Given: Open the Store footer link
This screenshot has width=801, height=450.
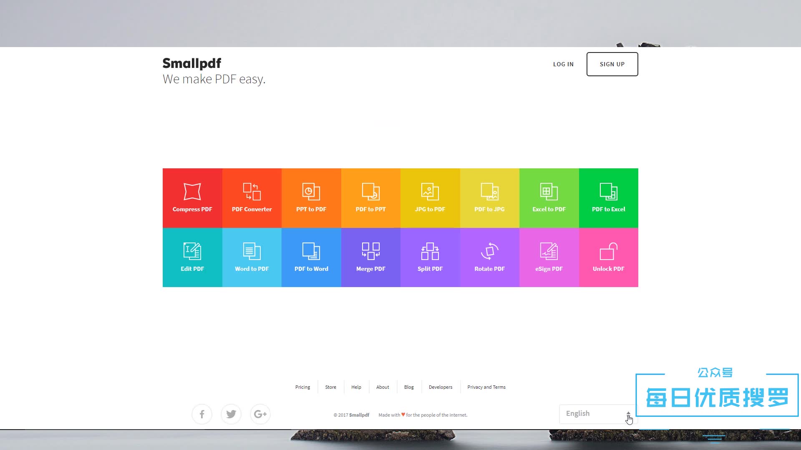Looking at the screenshot, I should (x=330, y=387).
